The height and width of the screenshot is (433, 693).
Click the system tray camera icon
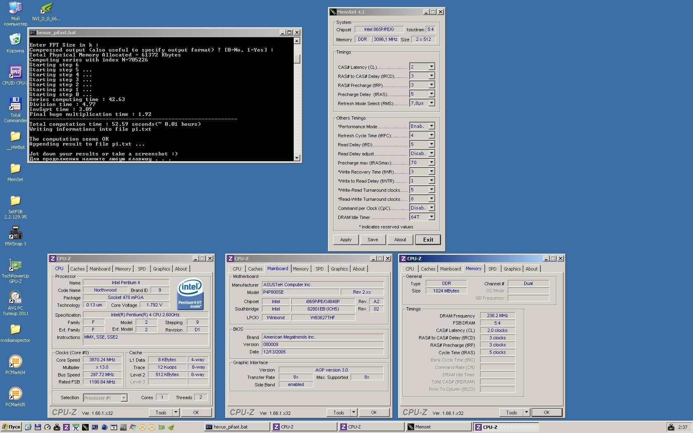671,427
